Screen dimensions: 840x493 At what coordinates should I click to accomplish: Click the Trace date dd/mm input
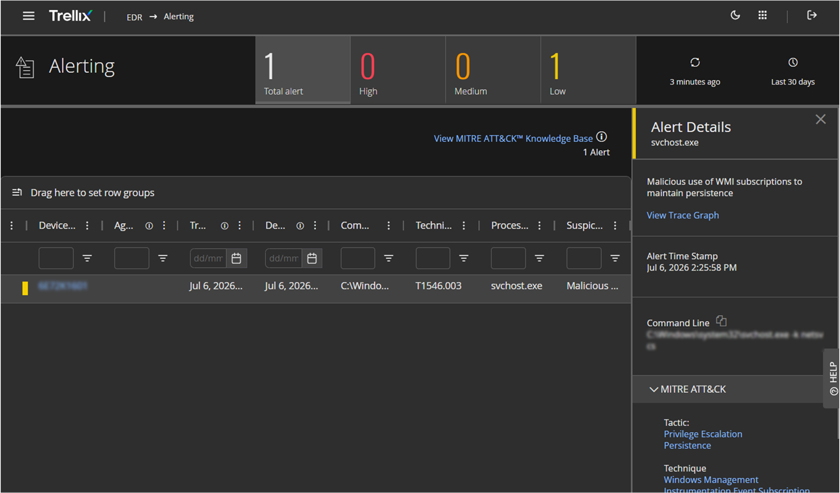click(x=208, y=258)
